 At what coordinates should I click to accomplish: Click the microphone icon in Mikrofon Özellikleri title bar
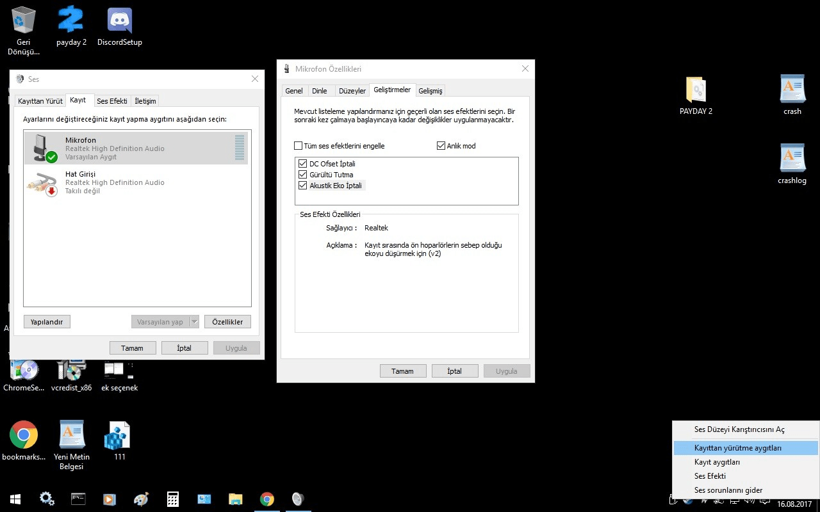(x=286, y=69)
